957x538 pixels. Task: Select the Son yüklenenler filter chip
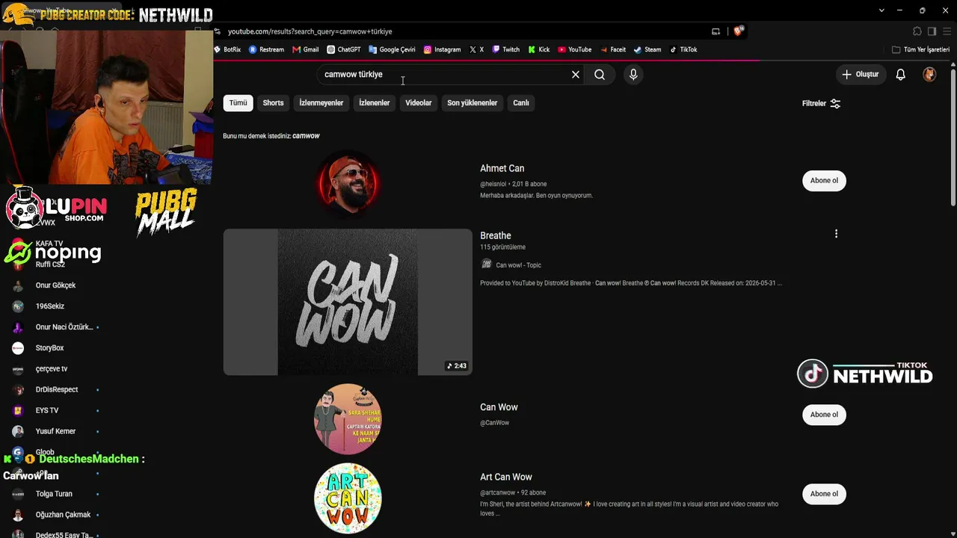click(x=473, y=103)
